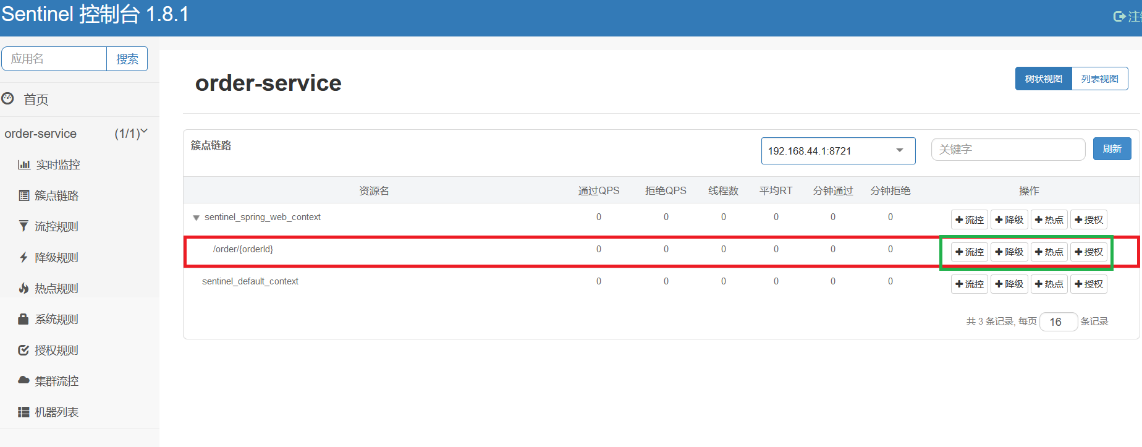
Task: Open the 集群流控 menu entry
Action: tap(57, 381)
